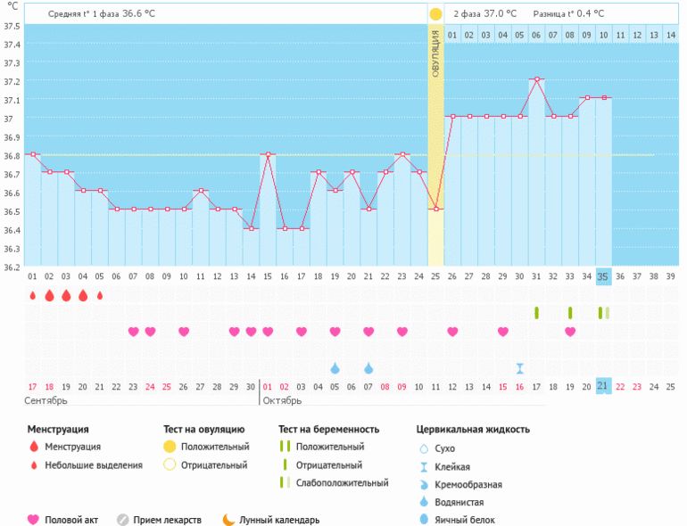
Task: Click the Яичный белок blue drop legend icon
Action: click(423, 520)
